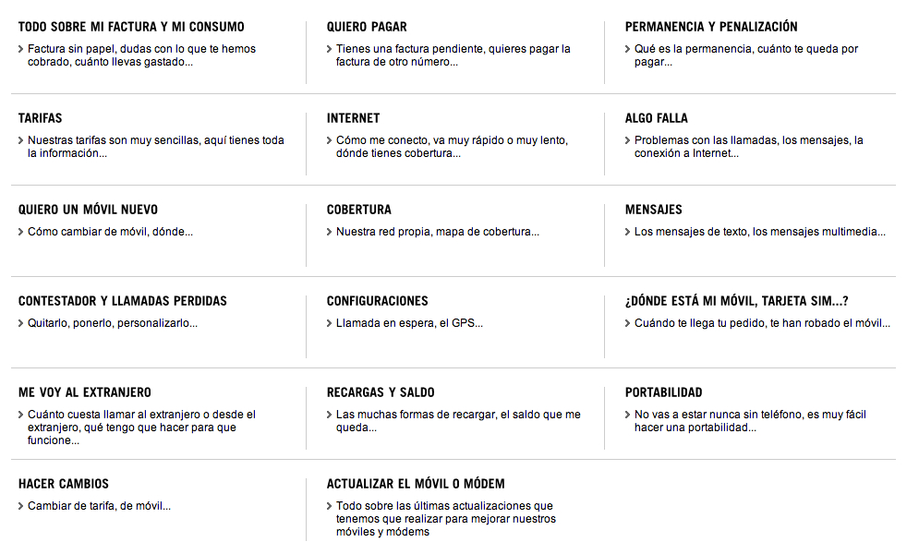
Task: Open the 'Quiero pagar' help section
Action: point(367,27)
